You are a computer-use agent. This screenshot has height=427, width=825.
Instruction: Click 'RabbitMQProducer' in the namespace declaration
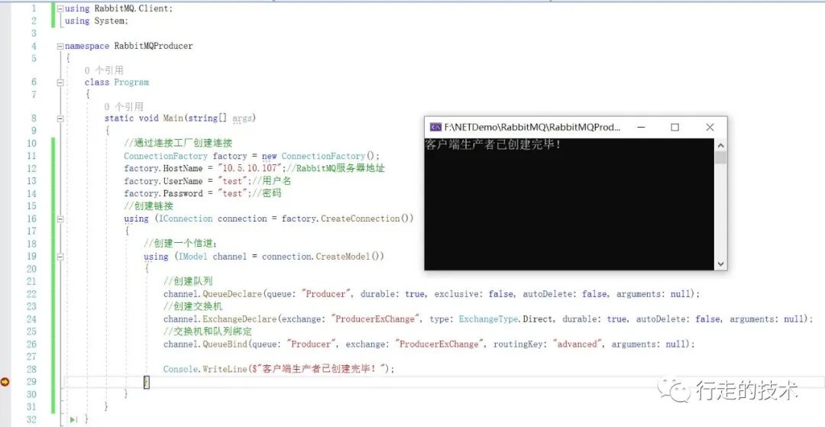coord(154,46)
